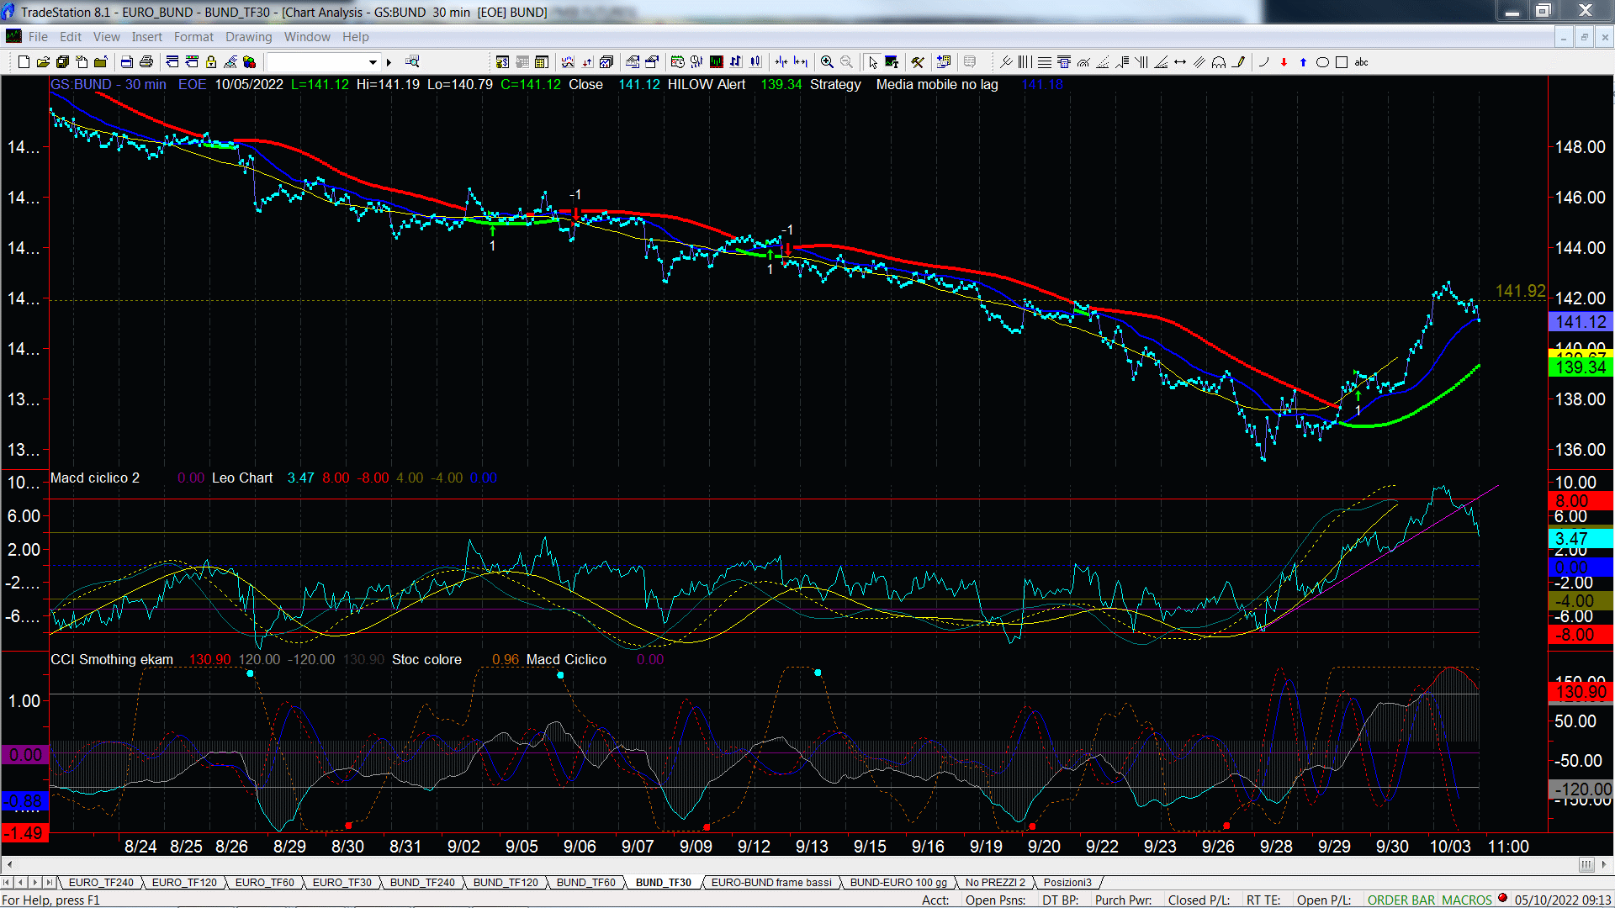Screen dimensions: 1615x908
Task: Click the green 139.34 price label
Action: coord(1581,367)
